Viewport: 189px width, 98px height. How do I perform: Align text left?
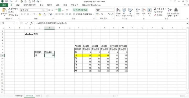56,14
